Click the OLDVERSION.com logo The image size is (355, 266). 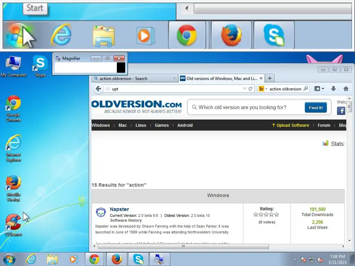click(136, 107)
